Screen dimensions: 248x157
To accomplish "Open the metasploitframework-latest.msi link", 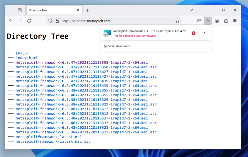I will click(49, 137).
